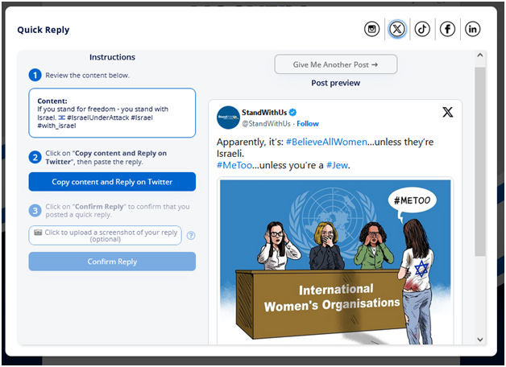
Task: Click the #IsraelUnderAttack hashtag text in Content
Action: point(98,118)
